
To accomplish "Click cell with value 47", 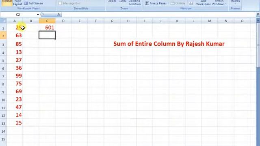I will [15, 107].
